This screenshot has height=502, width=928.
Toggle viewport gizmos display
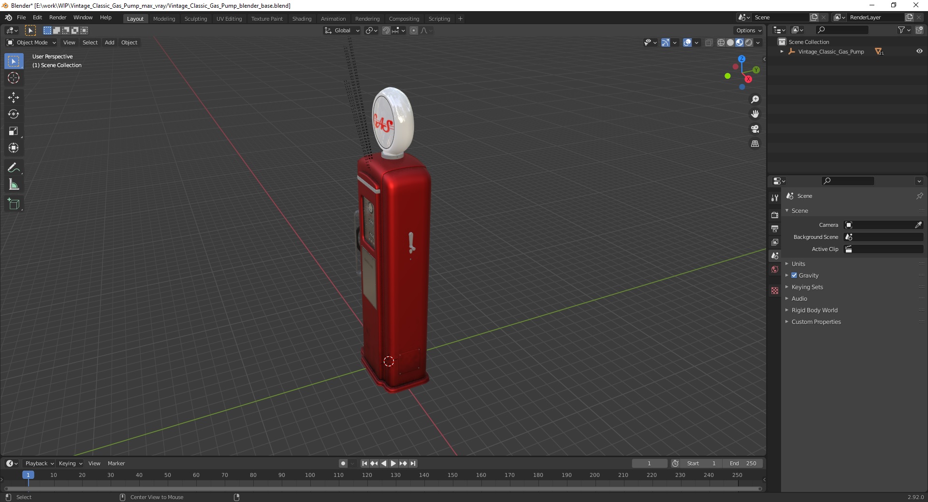(666, 42)
